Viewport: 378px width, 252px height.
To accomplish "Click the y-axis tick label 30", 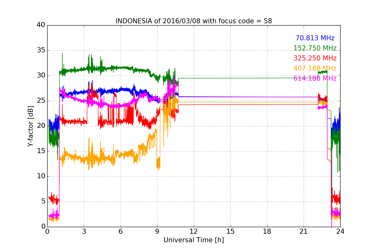I will coord(41,76).
